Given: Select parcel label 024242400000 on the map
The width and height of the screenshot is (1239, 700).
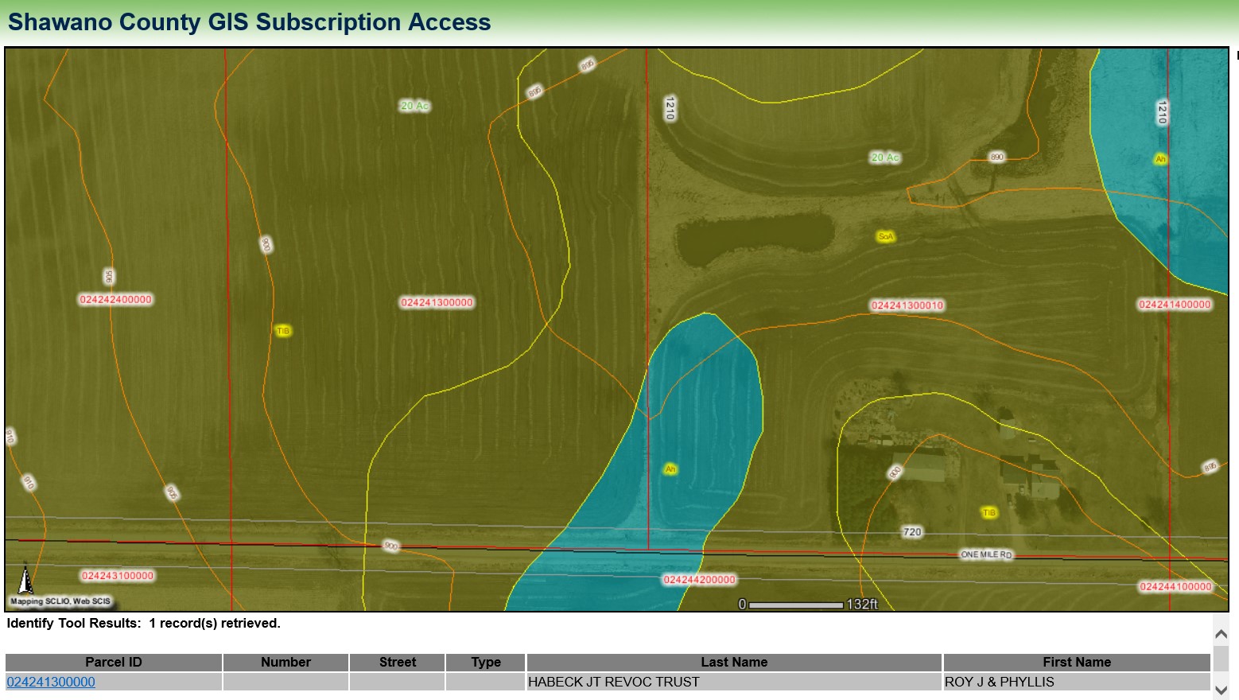Looking at the screenshot, I should [x=115, y=300].
